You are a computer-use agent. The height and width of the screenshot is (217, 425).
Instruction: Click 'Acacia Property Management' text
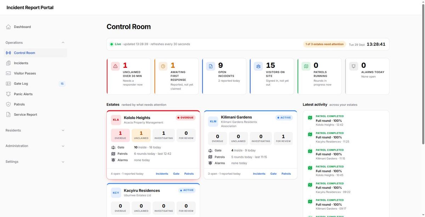[x=143, y=123]
